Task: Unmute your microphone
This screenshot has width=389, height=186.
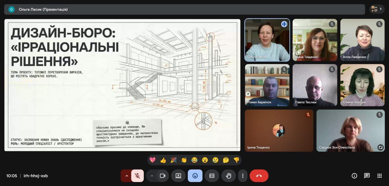Action: pyautogui.click(x=137, y=176)
